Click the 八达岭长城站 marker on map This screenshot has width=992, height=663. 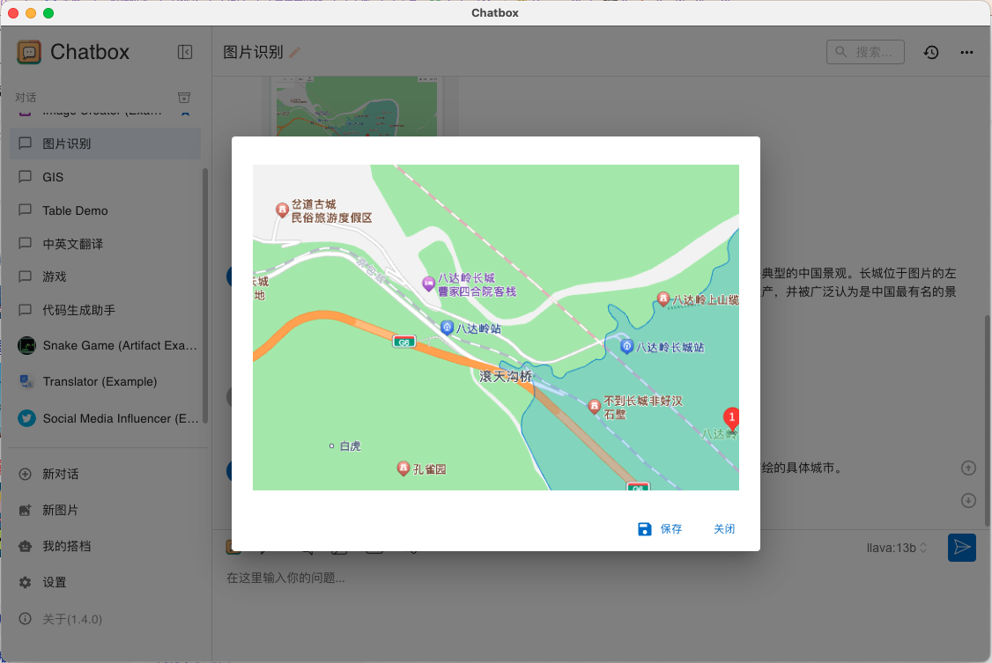[x=626, y=346]
